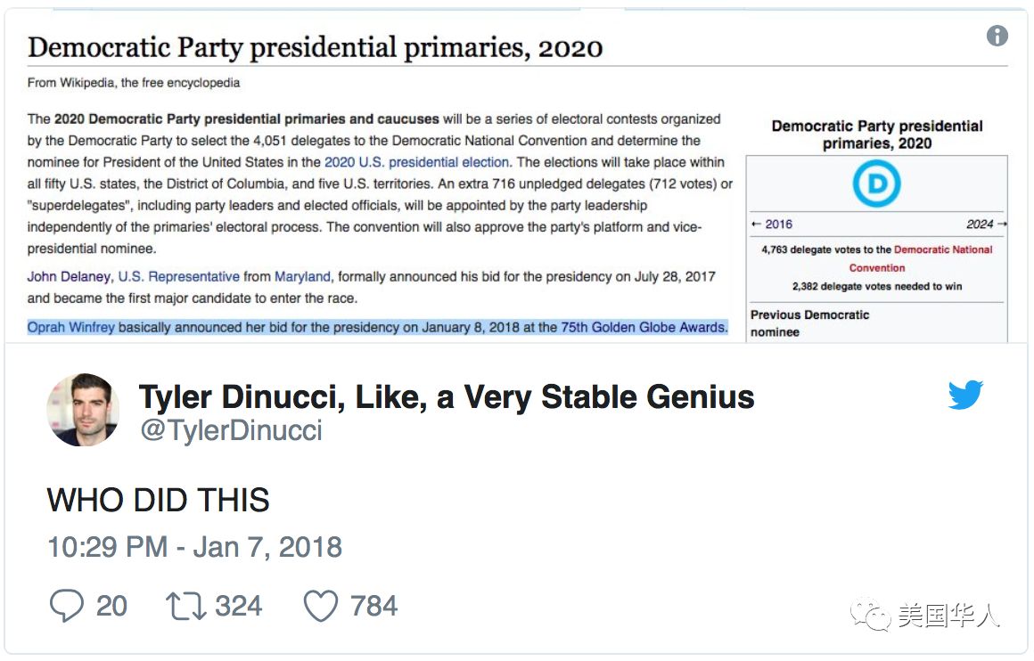Screen dimensions: 1034x661
Task: Open the John Delaney link
Action: (70, 276)
